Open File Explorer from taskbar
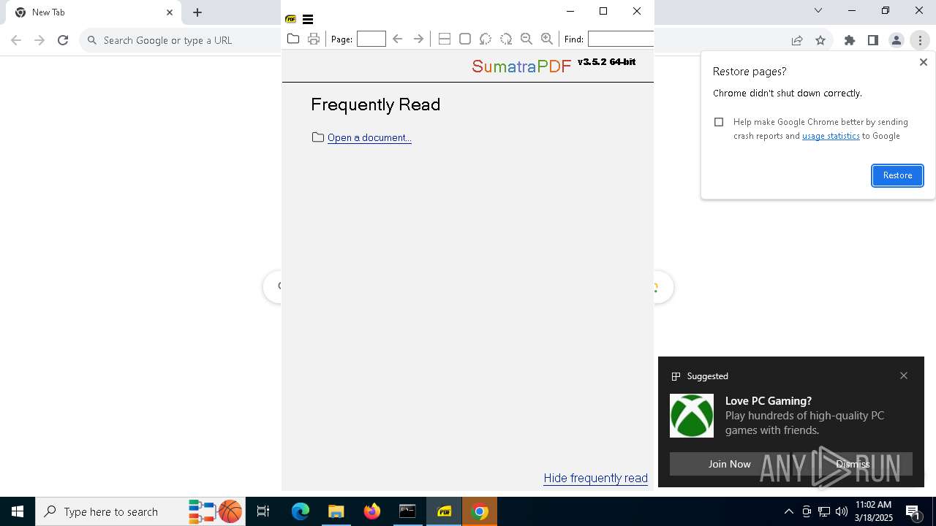The height and width of the screenshot is (526, 936). point(336,511)
